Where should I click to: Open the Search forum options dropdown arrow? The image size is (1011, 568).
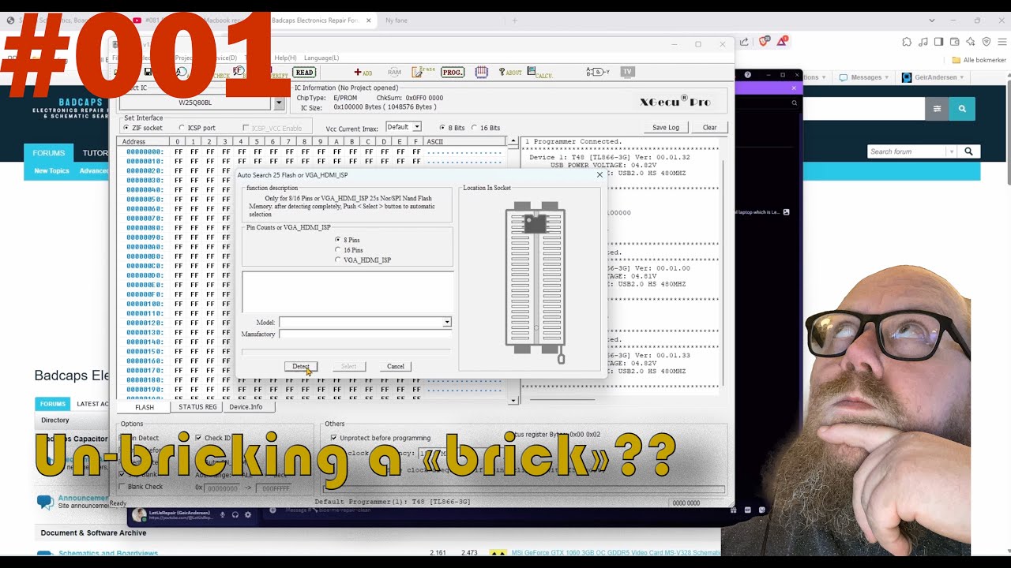pos(952,151)
